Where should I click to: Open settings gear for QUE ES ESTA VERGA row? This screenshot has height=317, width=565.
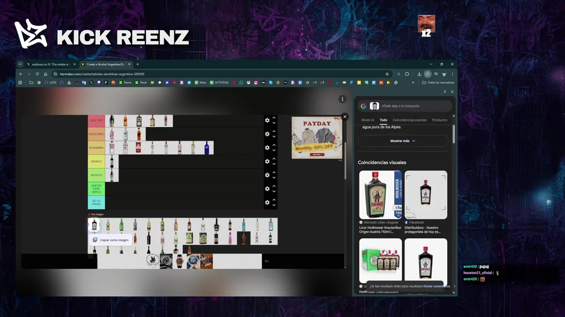[x=267, y=188]
